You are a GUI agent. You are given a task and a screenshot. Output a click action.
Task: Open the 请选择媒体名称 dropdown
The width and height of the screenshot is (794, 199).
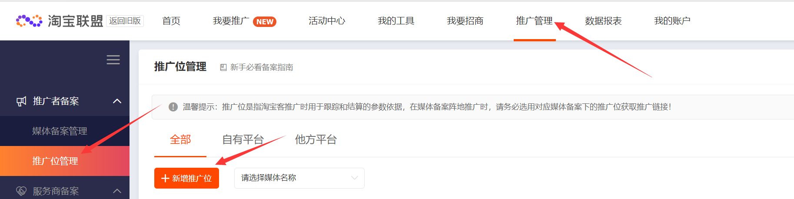(x=299, y=178)
